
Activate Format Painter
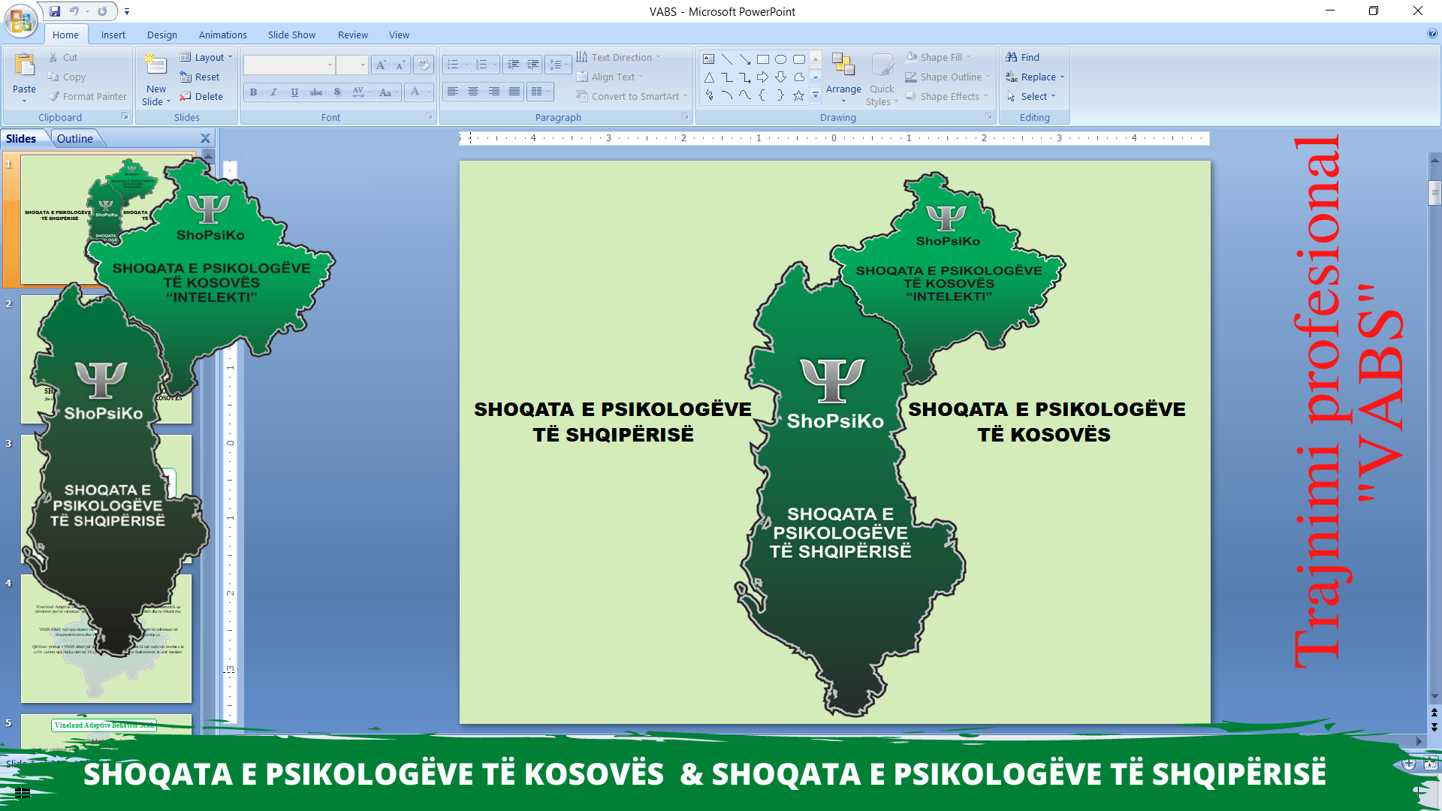(x=87, y=96)
